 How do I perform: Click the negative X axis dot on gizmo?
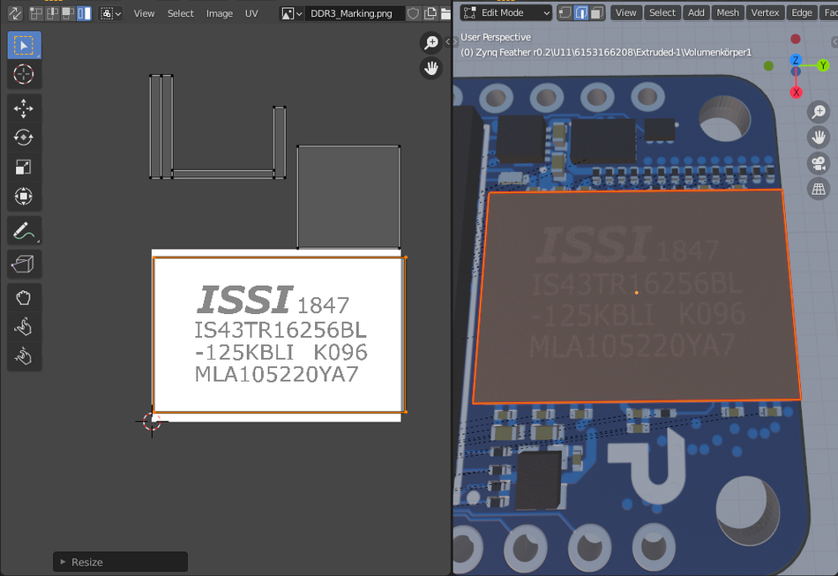(796, 39)
